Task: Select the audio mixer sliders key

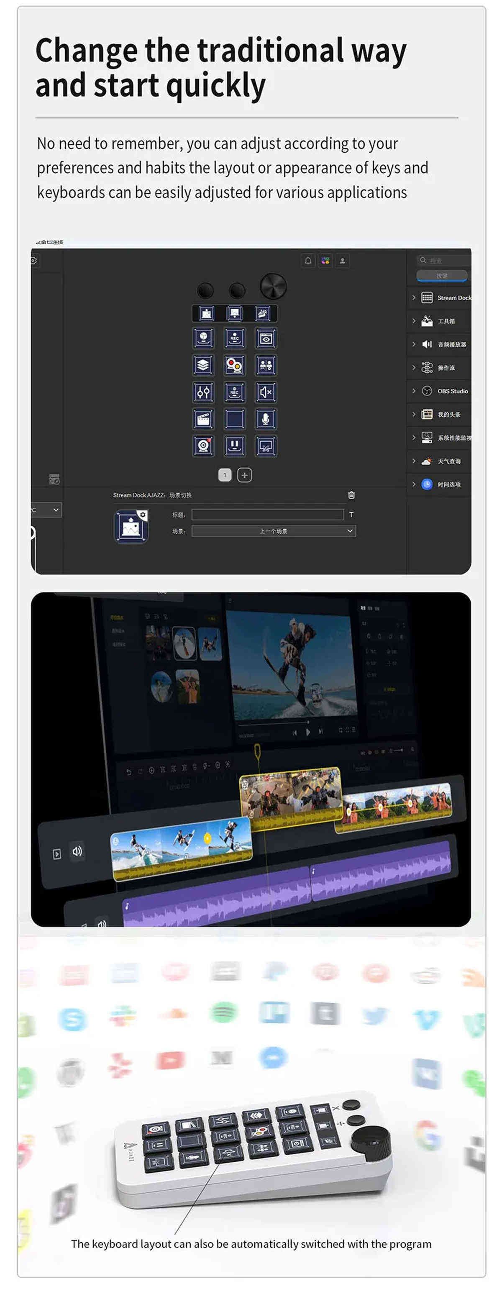Action: pyautogui.click(x=203, y=392)
